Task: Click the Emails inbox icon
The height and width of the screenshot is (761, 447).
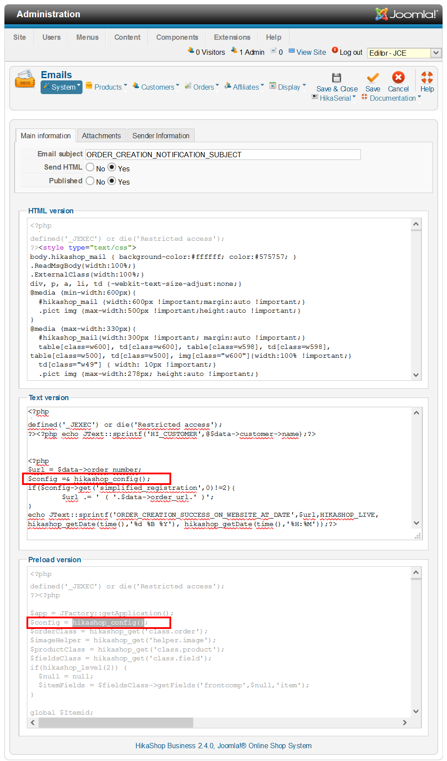Action: 25,80
